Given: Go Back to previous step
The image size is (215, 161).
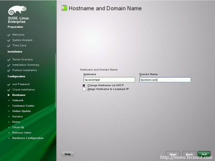Looking at the screenshot, I should pyautogui.click(x=189, y=154).
